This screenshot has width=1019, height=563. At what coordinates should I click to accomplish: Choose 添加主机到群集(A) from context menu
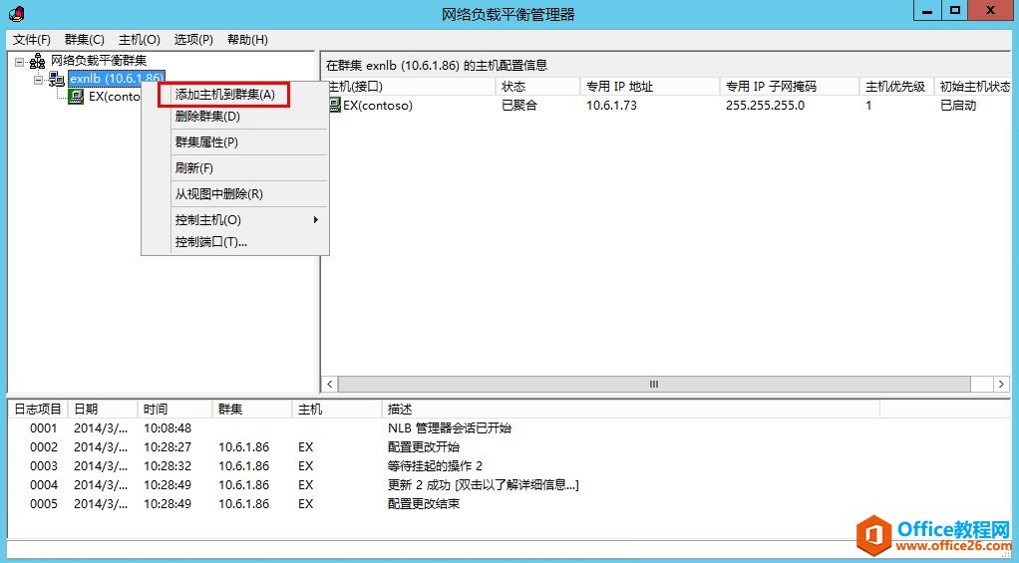pyautogui.click(x=224, y=95)
